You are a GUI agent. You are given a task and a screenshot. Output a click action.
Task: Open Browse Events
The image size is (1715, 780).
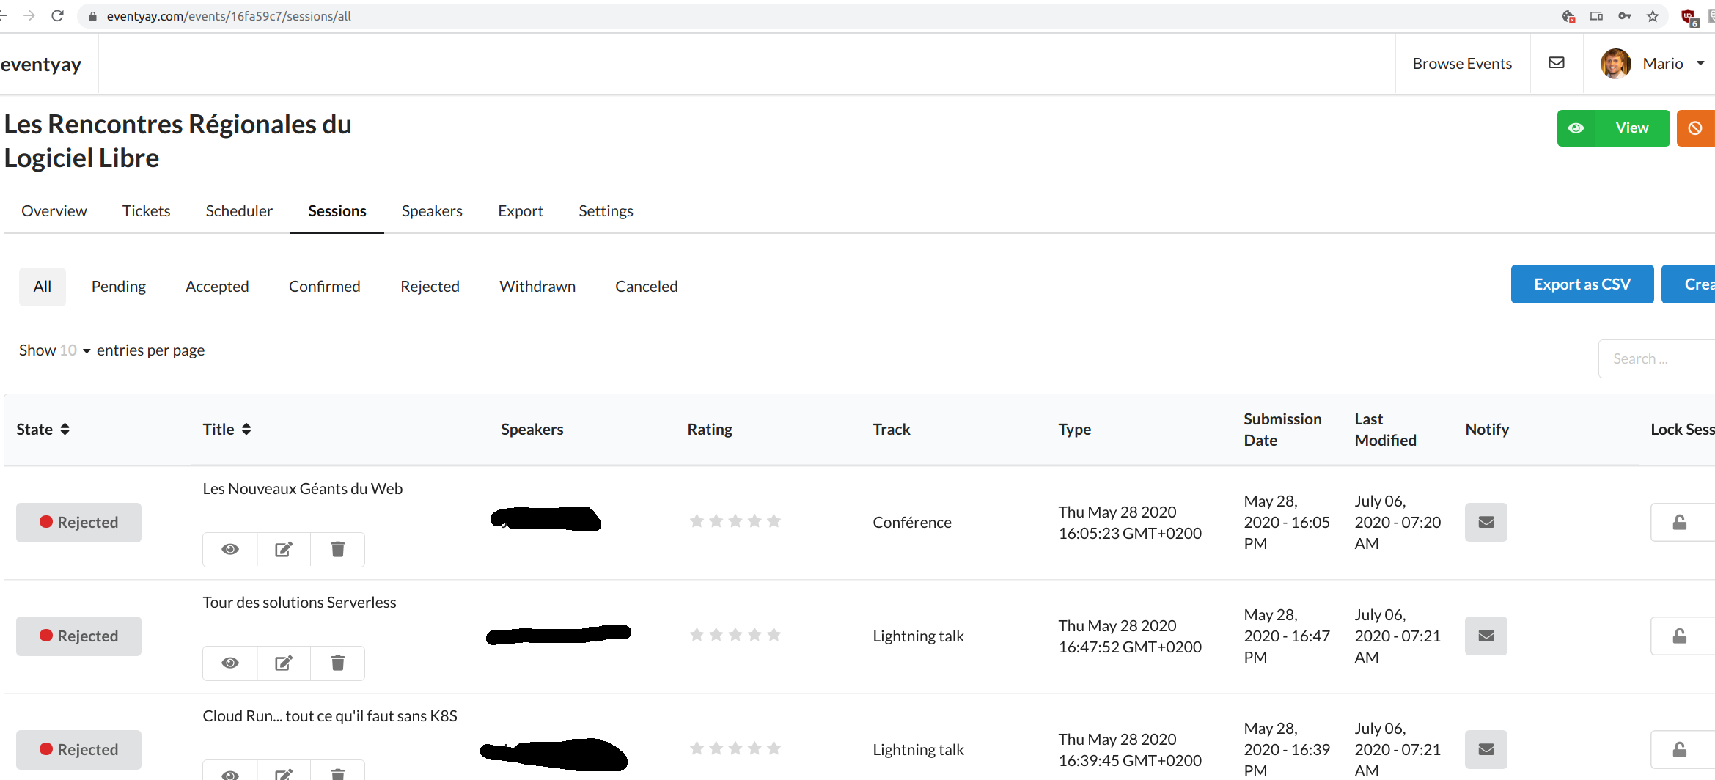point(1462,64)
